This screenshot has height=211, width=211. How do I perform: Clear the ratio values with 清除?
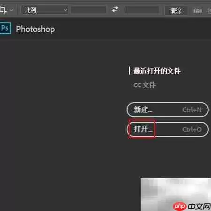176,11
